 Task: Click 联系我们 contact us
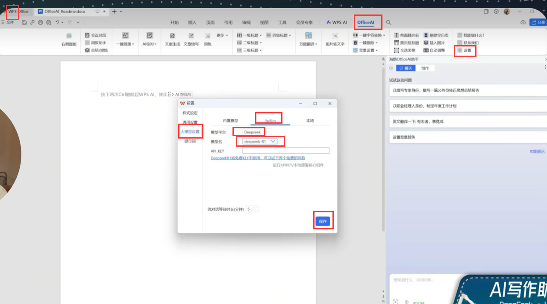468,43
